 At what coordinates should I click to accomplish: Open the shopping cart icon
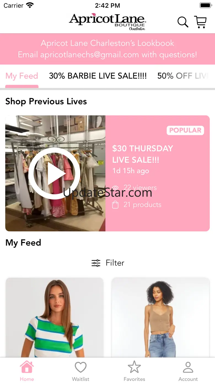click(x=200, y=22)
